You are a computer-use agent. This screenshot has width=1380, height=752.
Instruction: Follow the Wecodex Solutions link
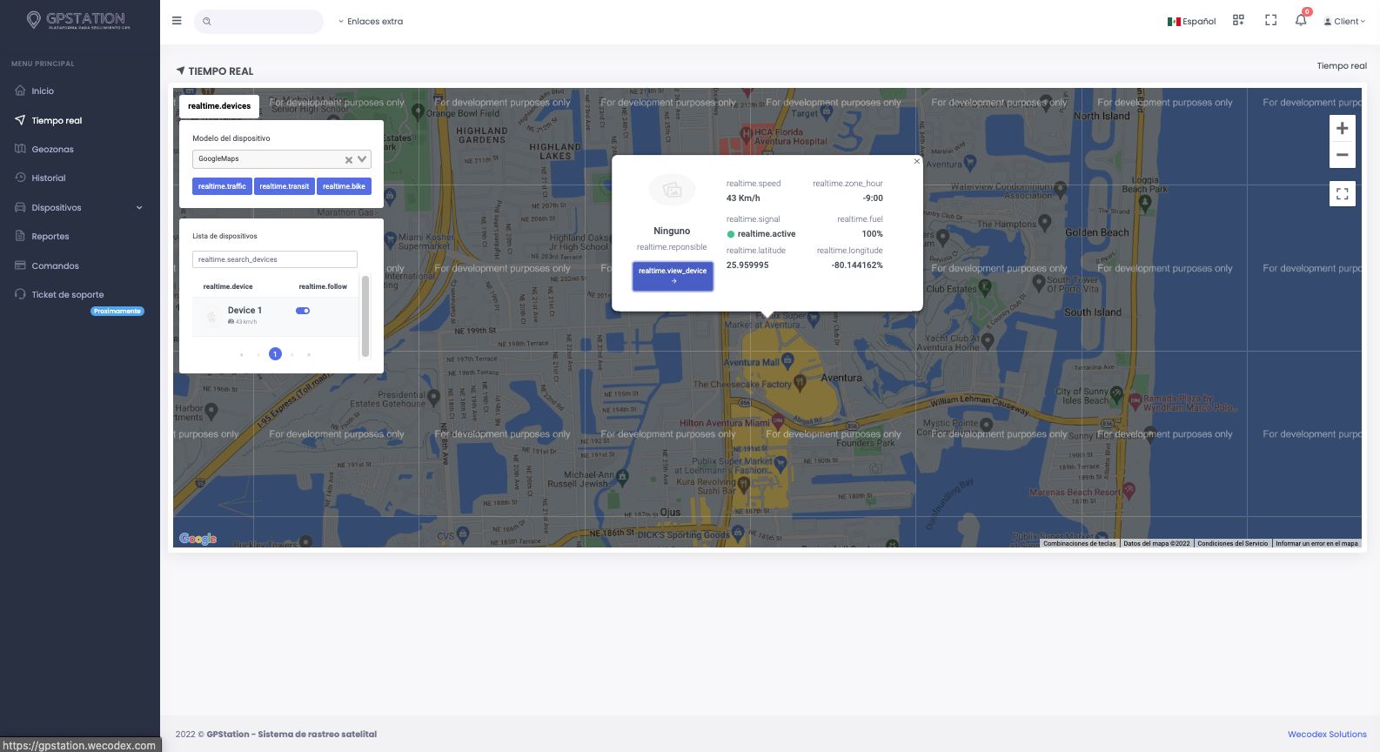[x=1326, y=734]
